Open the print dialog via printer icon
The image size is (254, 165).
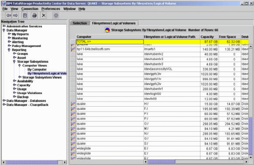(x=34, y=15)
